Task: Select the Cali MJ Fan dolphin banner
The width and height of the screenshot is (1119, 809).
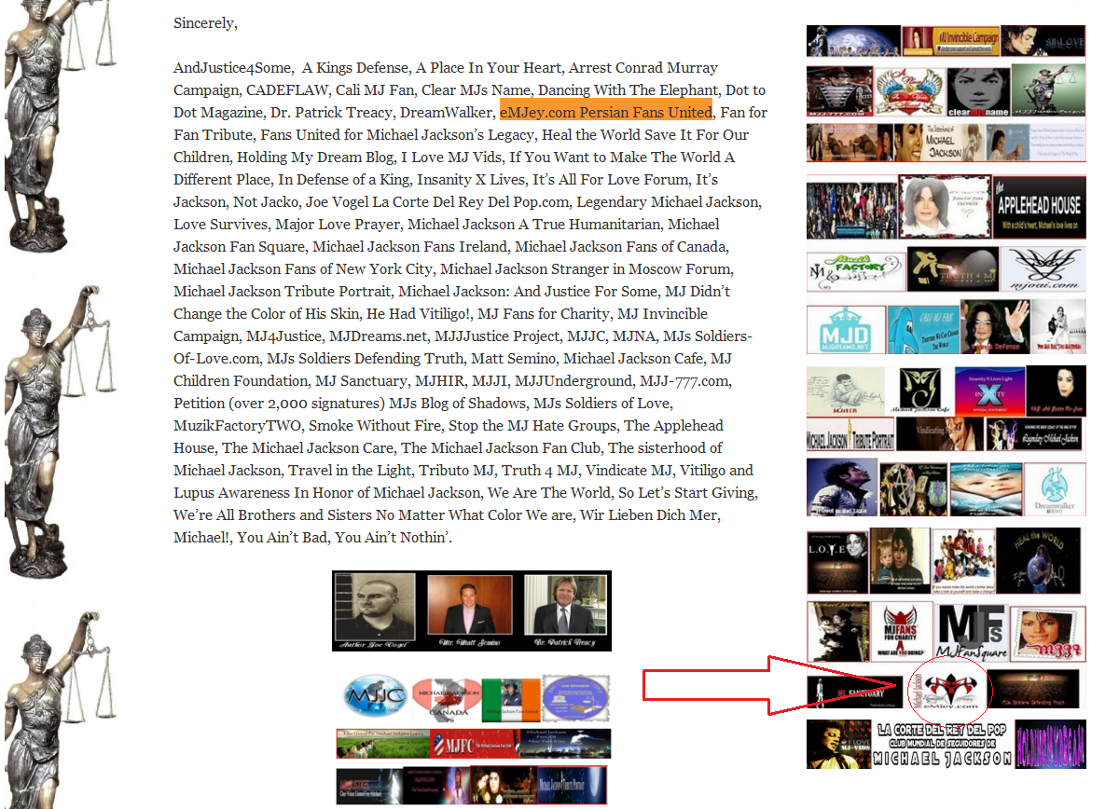Action: click(922, 328)
